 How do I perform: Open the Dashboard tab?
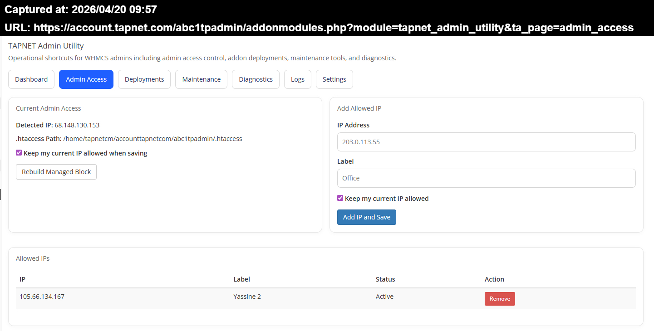[31, 79]
